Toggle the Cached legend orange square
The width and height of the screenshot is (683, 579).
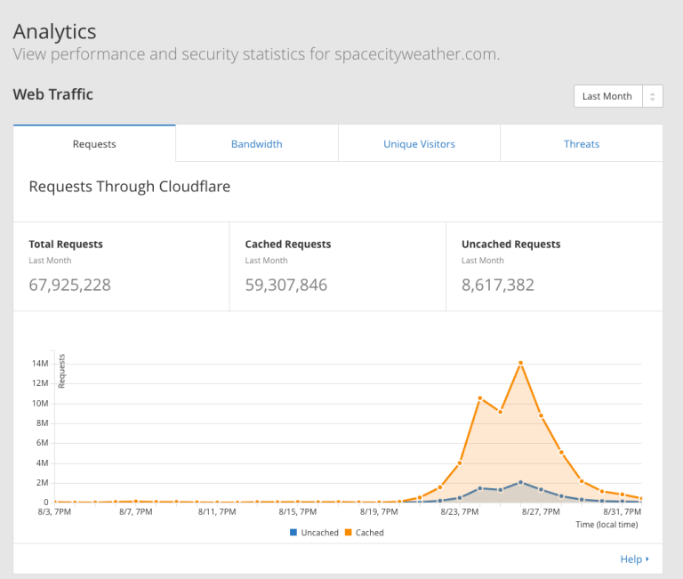348,533
